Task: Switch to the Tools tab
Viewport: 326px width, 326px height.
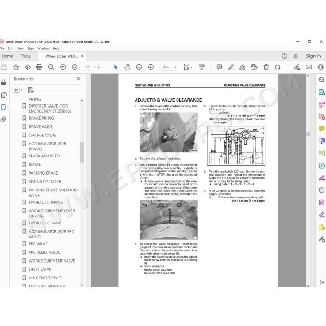Action: [26, 56]
